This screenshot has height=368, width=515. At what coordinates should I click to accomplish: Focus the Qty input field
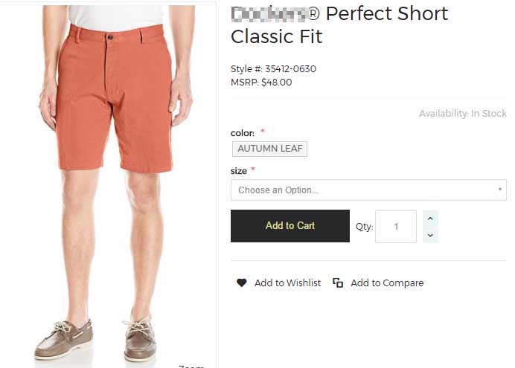pyautogui.click(x=395, y=226)
